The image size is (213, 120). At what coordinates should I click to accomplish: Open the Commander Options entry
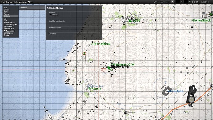tap(10, 24)
